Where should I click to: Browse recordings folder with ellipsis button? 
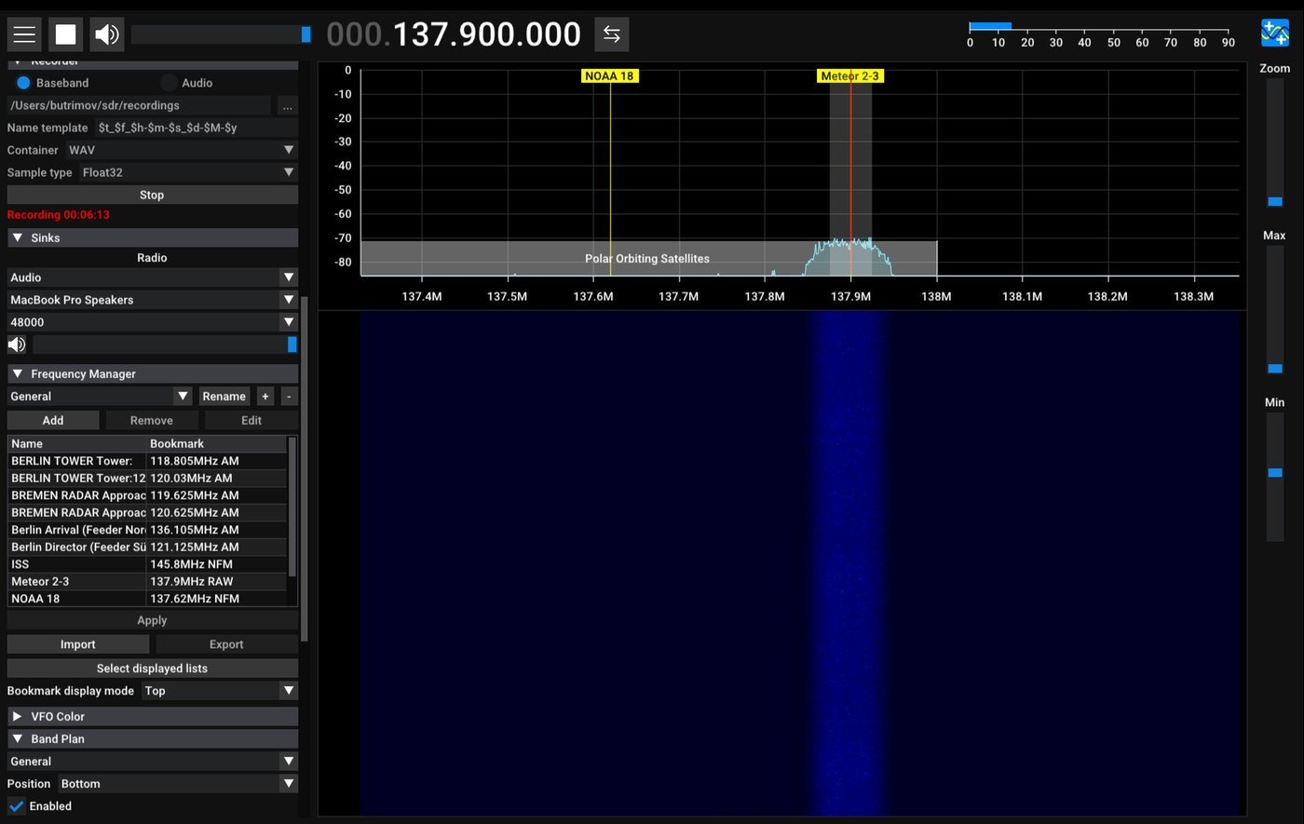click(x=287, y=105)
